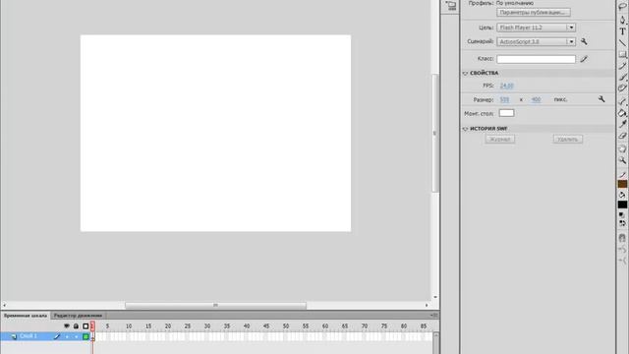Open the timeline panel options menu
This screenshot has height=354, width=629.
[x=434, y=316]
